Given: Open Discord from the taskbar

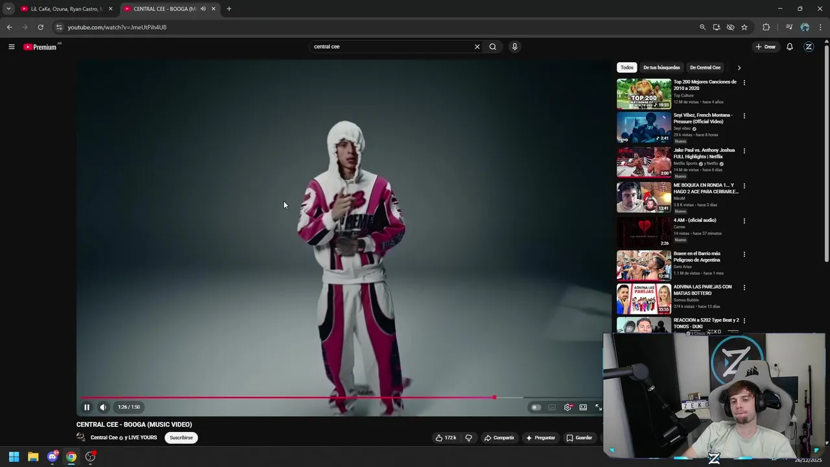Looking at the screenshot, I should 53,457.
